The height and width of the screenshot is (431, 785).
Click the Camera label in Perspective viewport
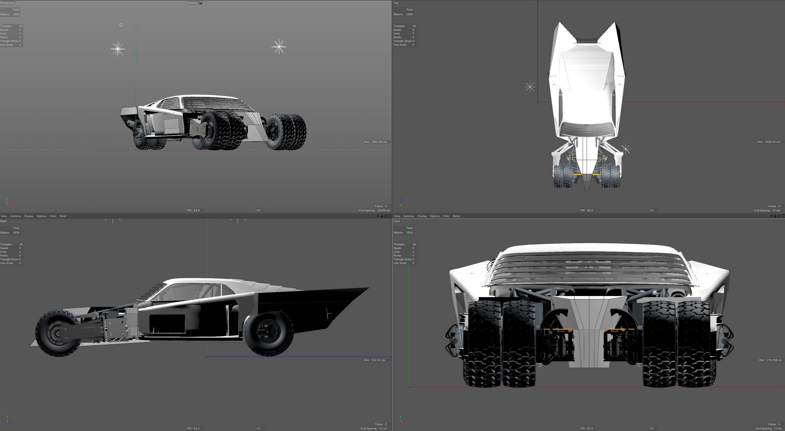coord(193,3)
